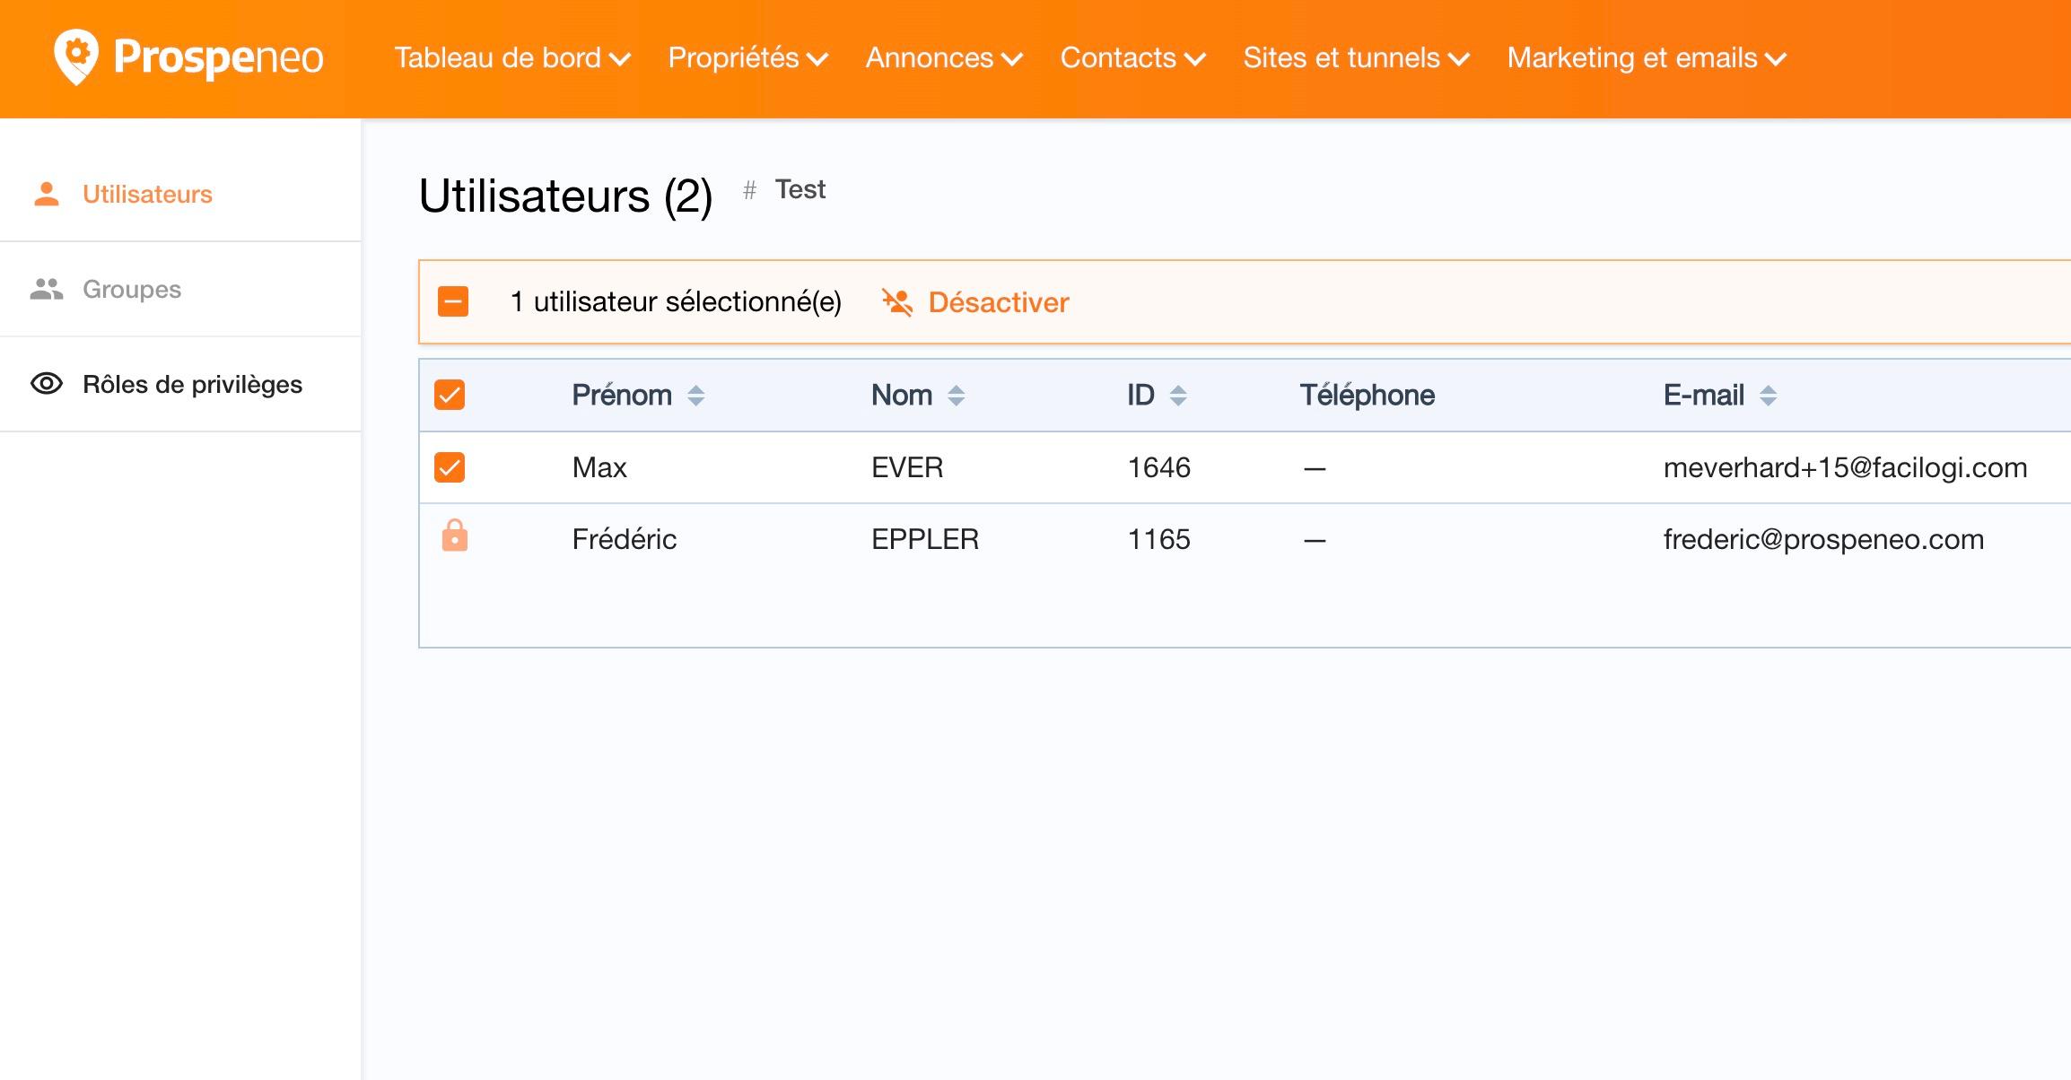Expand the Marketing et emails menu
2071x1080 pixels.
(1647, 58)
